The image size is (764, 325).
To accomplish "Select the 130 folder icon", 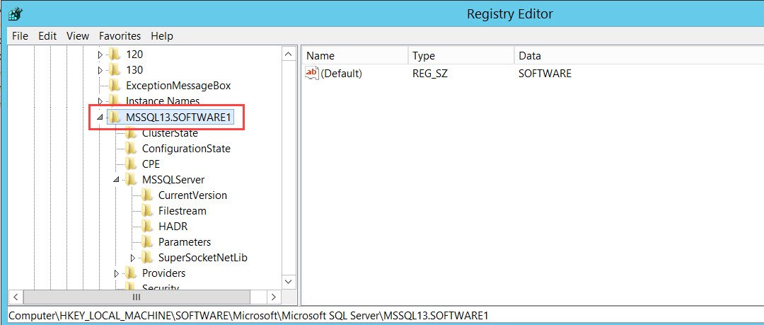I will [x=115, y=70].
